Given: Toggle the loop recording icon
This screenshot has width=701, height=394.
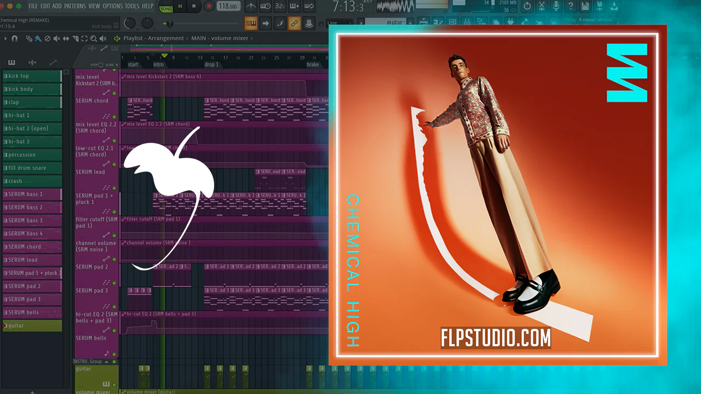Looking at the screenshot, I should 308,7.
